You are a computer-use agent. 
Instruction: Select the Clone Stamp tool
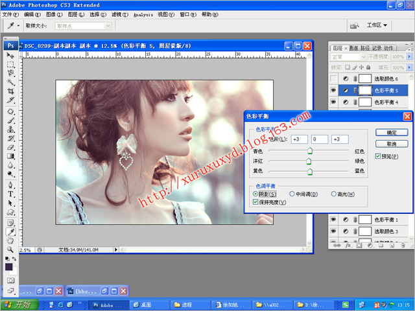[10, 130]
